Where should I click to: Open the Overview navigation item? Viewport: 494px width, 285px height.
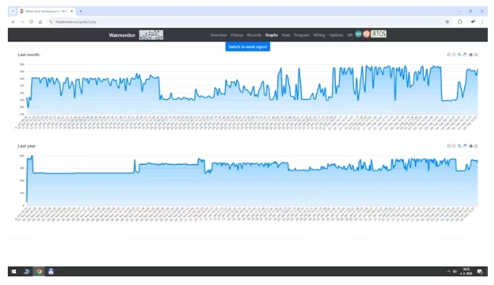click(218, 35)
